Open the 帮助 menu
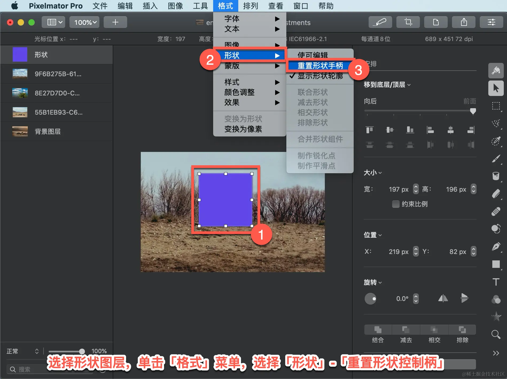 (x=326, y=6)
